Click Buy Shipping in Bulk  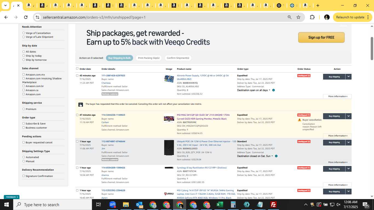tap(119, 58)
